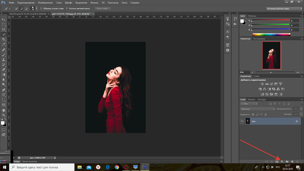Open the brush size picker dropdown
304x171 pixels.
click(x=37, y=8)
